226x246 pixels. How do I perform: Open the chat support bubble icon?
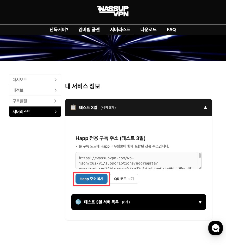pyautogui.click(x=216, y=228)
